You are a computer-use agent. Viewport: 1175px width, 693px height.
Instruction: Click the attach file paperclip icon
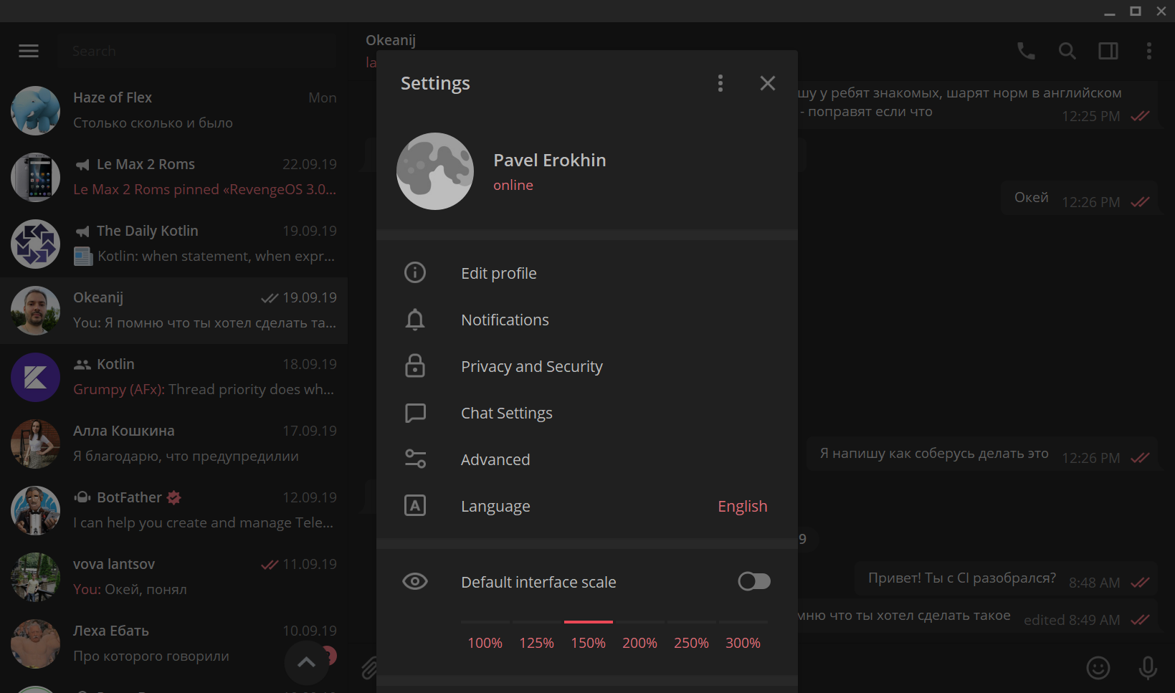click(369, 668)
